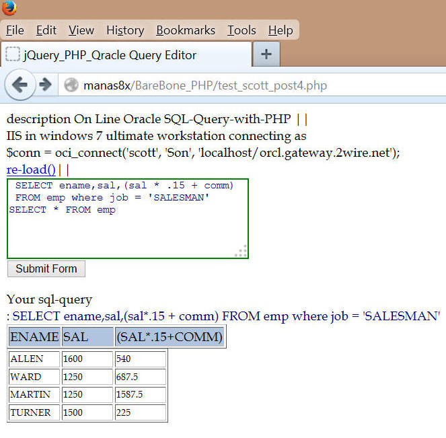This screenshot has width=446, height=438.
Task: Click inside the SQL query textarea
Action: tap(128, 219)
